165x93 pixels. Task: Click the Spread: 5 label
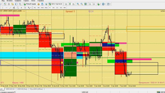(x=70, y=11)
